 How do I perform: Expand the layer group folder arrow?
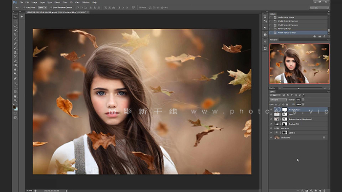[x=275, y=128]
